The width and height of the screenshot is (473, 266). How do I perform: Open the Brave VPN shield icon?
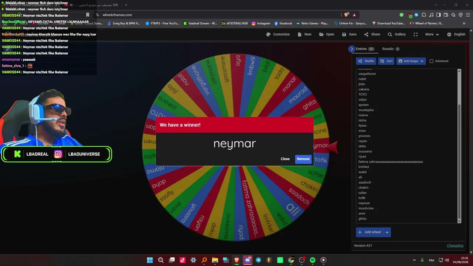(460, 15)
